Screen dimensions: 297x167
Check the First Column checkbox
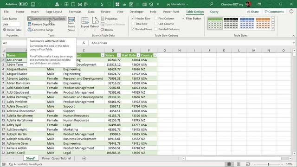156,19
